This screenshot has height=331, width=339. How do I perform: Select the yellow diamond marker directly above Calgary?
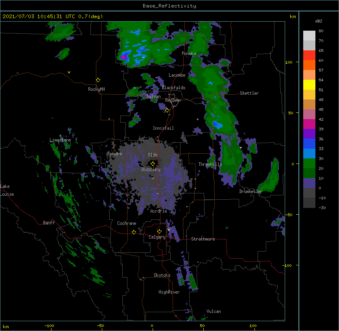(159, 232)
